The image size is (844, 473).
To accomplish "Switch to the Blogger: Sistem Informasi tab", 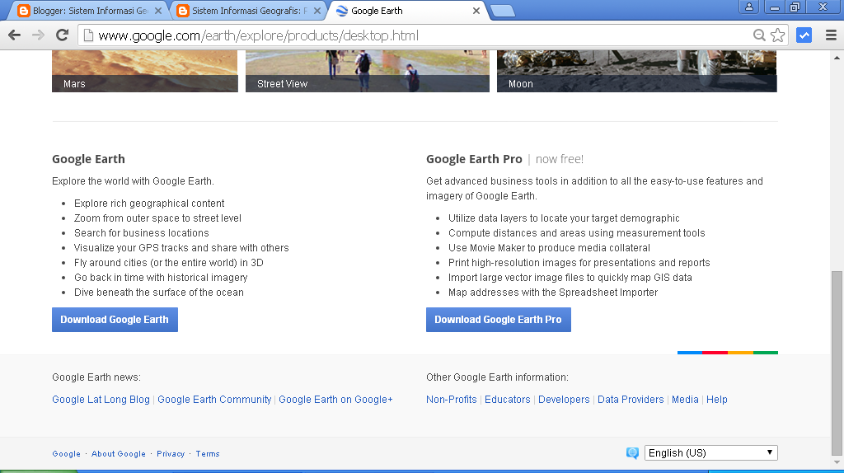I will point(87,11).
